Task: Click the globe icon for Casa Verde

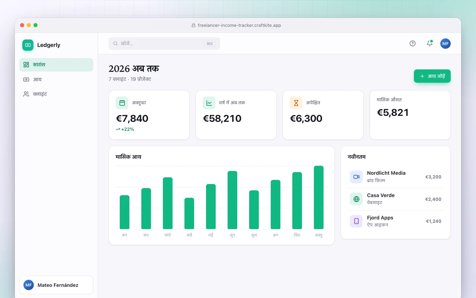Action: point(356,199)
